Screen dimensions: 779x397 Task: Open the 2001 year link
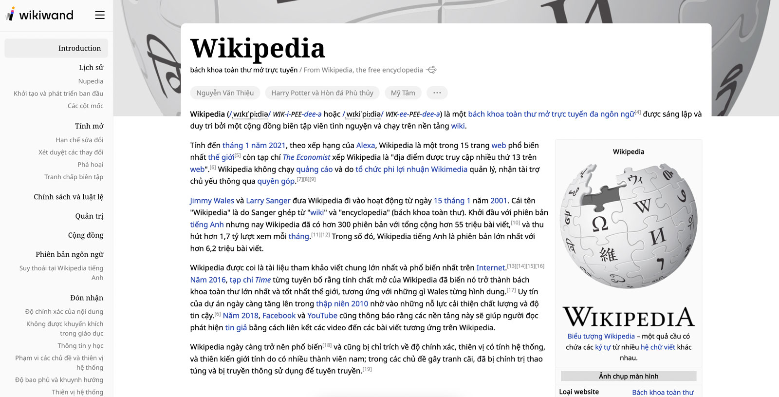pos(499,201)
